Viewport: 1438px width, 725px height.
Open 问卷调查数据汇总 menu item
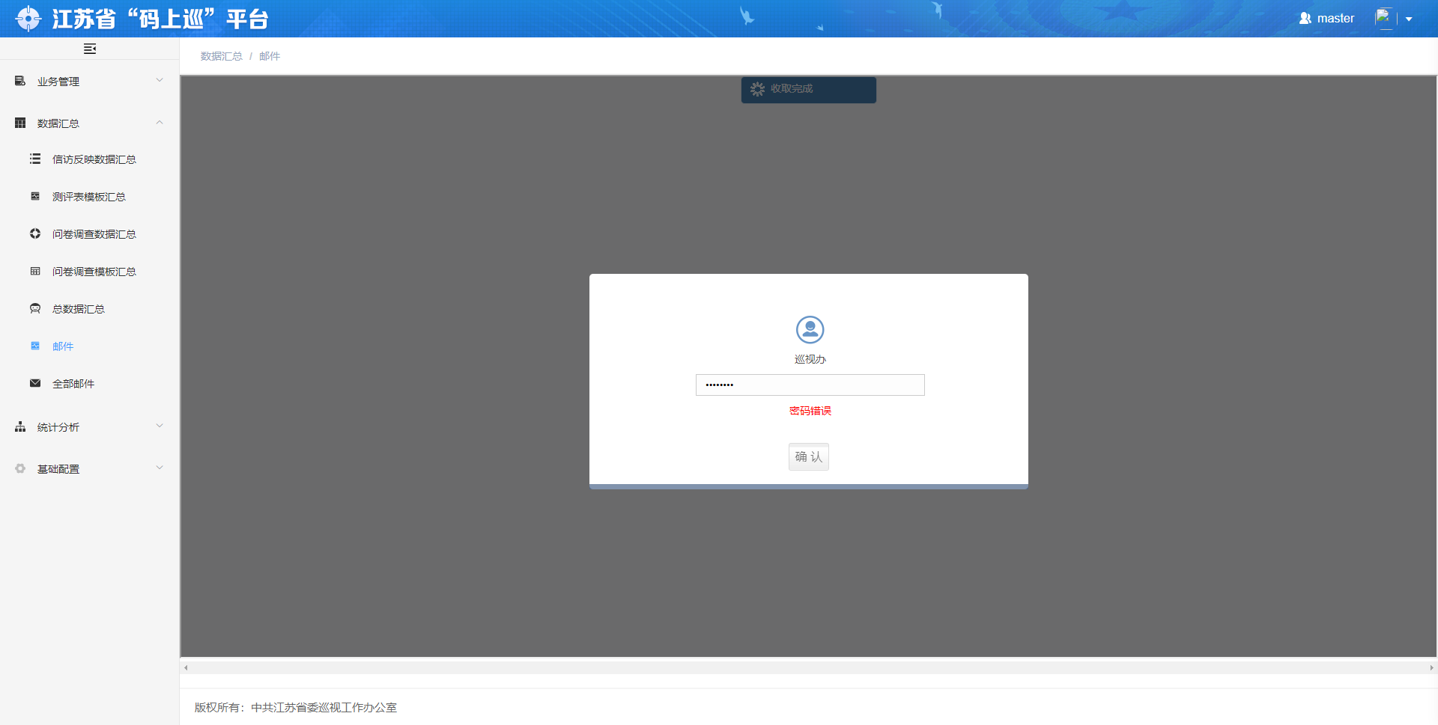point(94,234)
